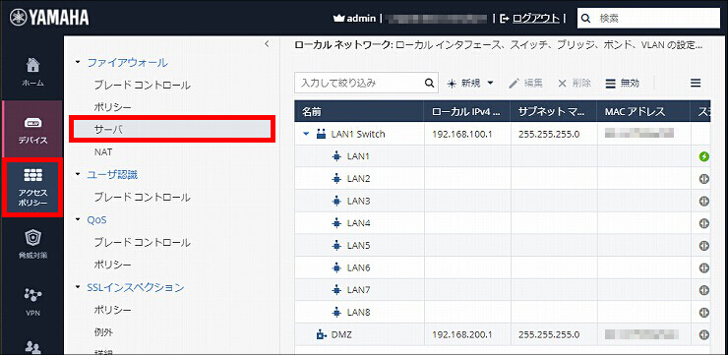Collapse the SSLインスペクション tree group
This screenshot has height=355, width=728.
tap(78, 287)
